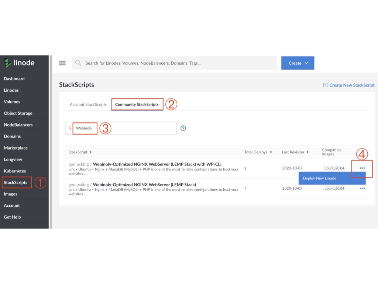Open Dashboard in sidebar

pos(14,79)
